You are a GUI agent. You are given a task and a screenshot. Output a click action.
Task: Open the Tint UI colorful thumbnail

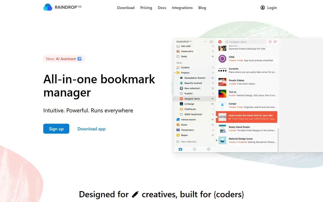tap(222, 94)
